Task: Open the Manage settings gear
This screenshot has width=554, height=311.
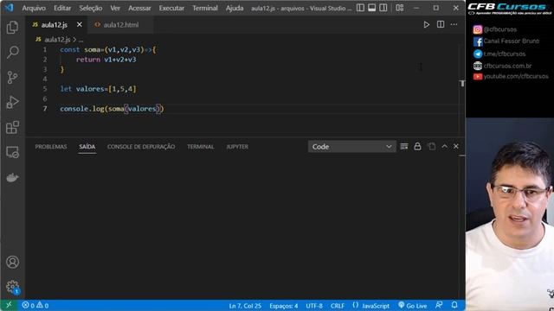Action: (12, 286)
